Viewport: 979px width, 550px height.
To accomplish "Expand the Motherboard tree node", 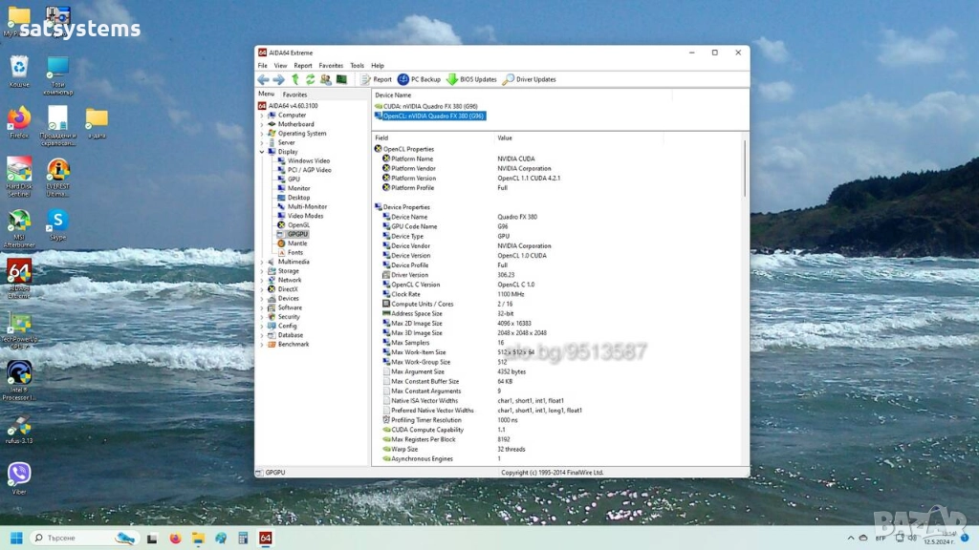I will coord(262,124).
